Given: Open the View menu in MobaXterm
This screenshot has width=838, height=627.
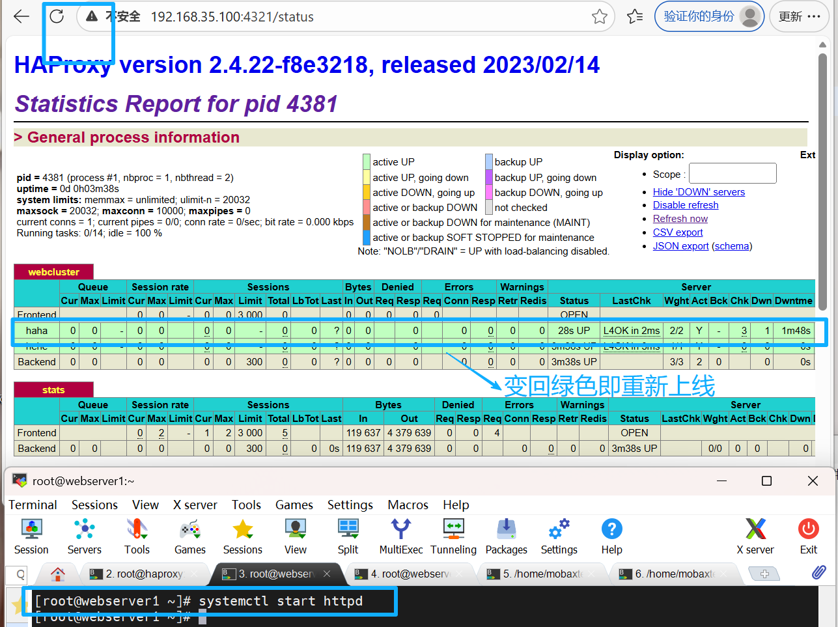Looking at the screenshot, I should [x=145, y=505].
